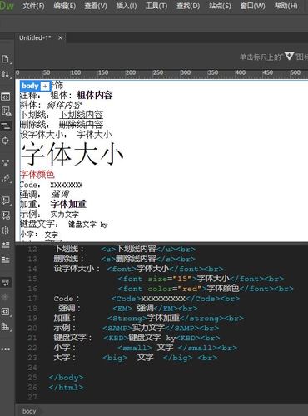Open the 帮助(H) menu
This screenshot has height=416, width=308.
tap(286, 6)
